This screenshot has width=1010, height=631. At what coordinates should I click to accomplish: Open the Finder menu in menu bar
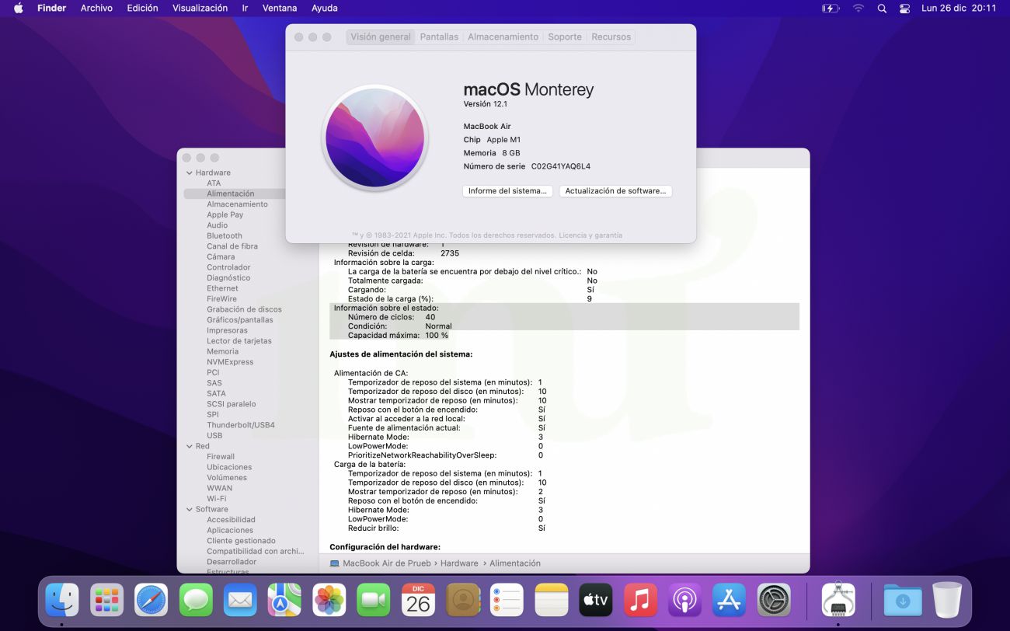tap(51, 8)
